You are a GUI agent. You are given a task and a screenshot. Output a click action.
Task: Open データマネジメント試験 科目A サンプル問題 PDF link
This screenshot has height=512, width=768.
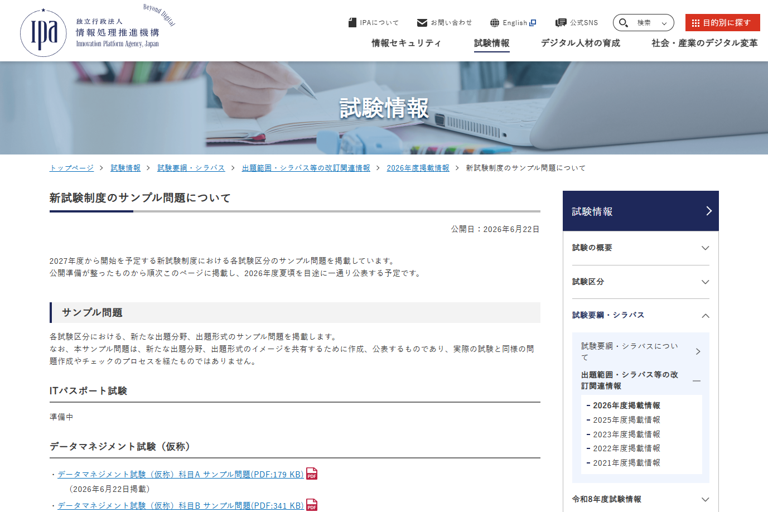point(181,474)
